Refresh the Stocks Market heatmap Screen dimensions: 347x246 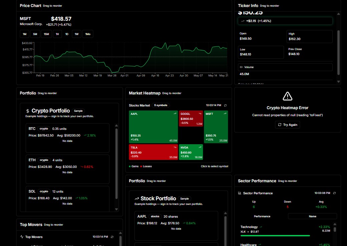pos(225,105)
